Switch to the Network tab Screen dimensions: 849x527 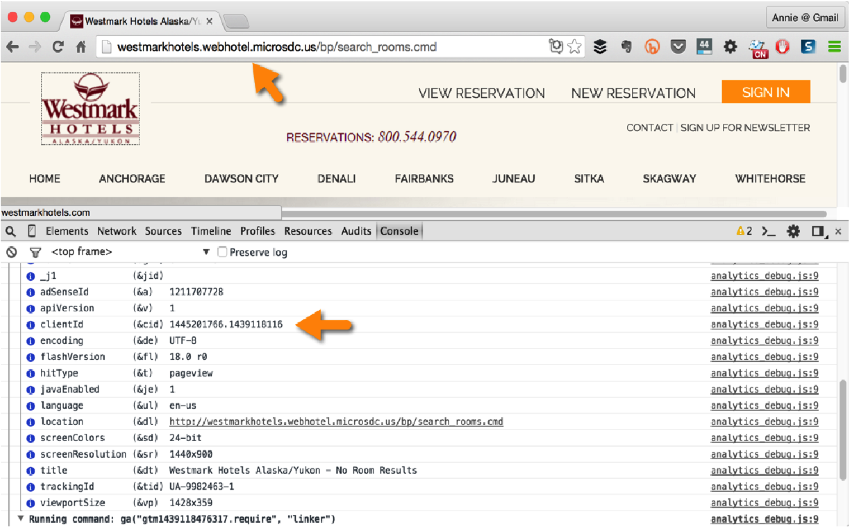point(117,231)
